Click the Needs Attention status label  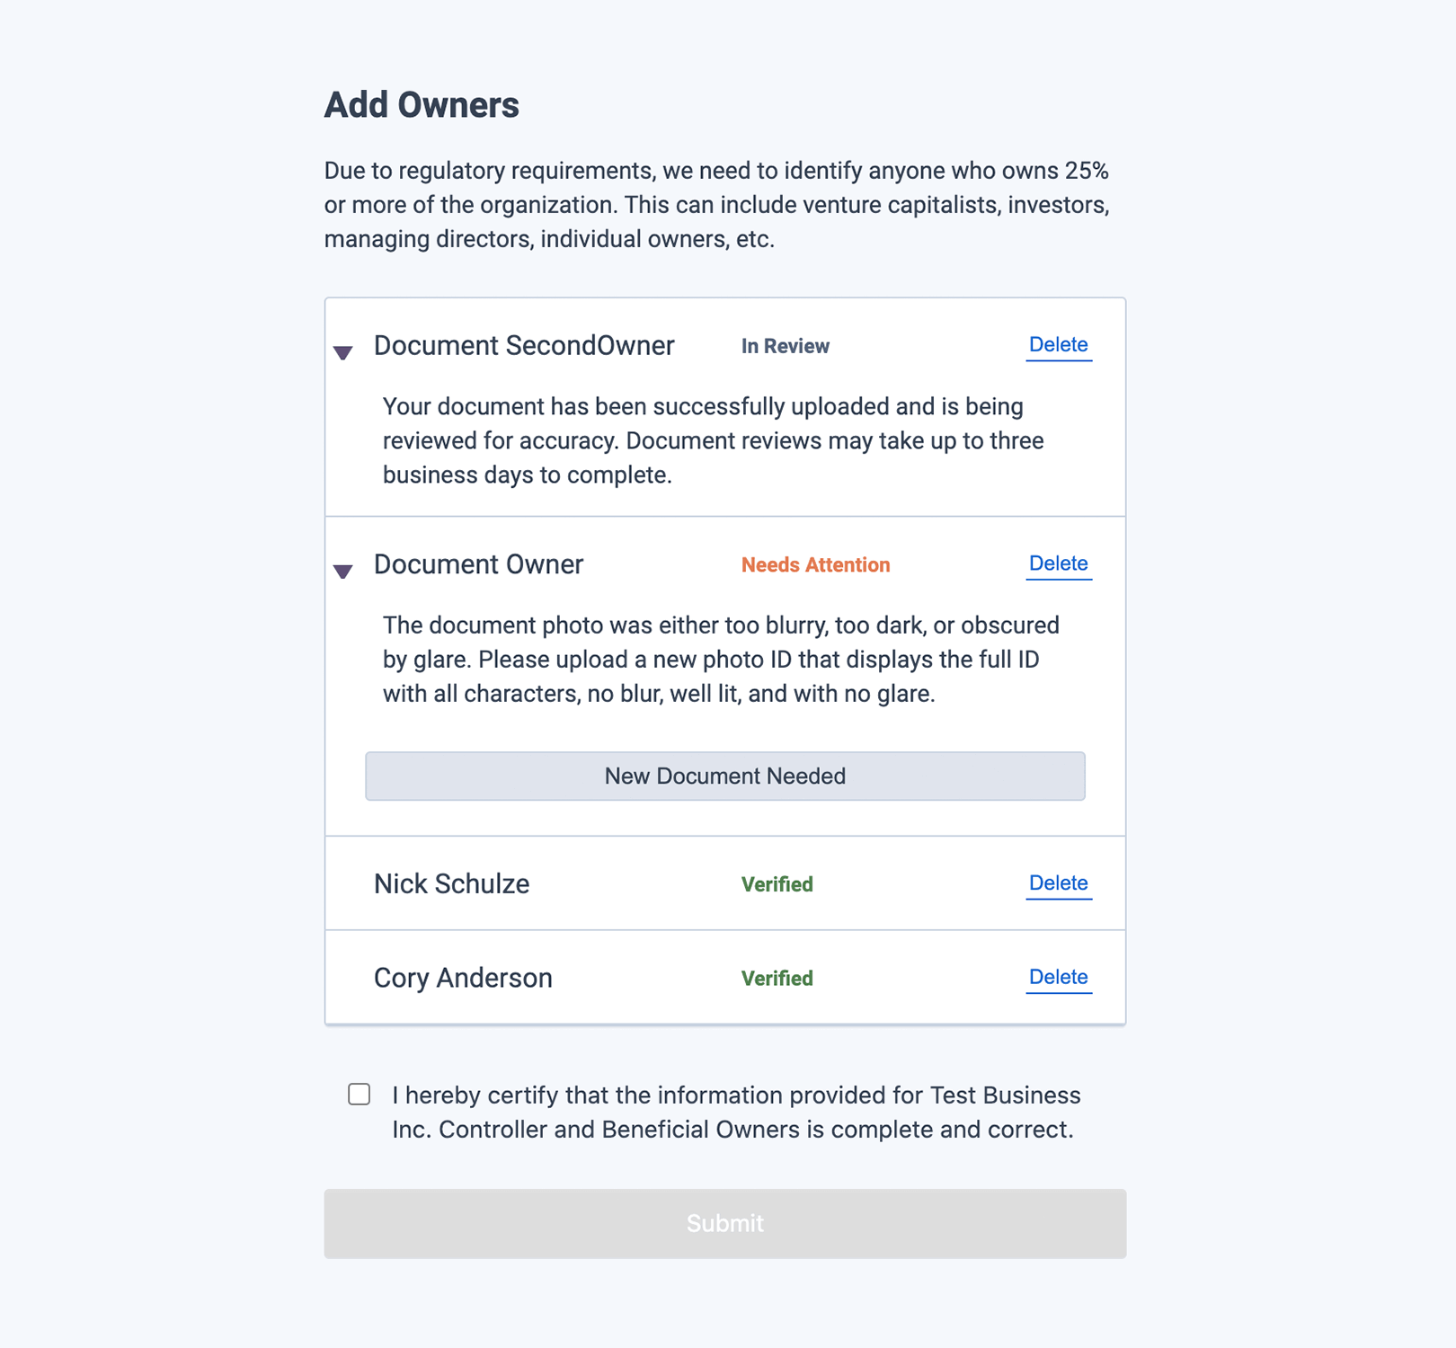[816, 565]
